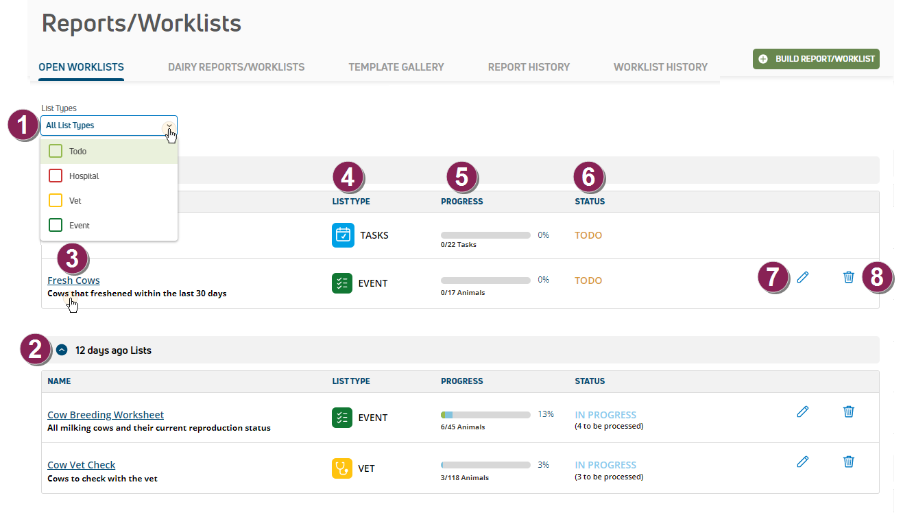Viewport: 903px width, 513px height.
Task: Switch to the TEMPLATE GALLERY tab
Action: click(x=396, y=67)
